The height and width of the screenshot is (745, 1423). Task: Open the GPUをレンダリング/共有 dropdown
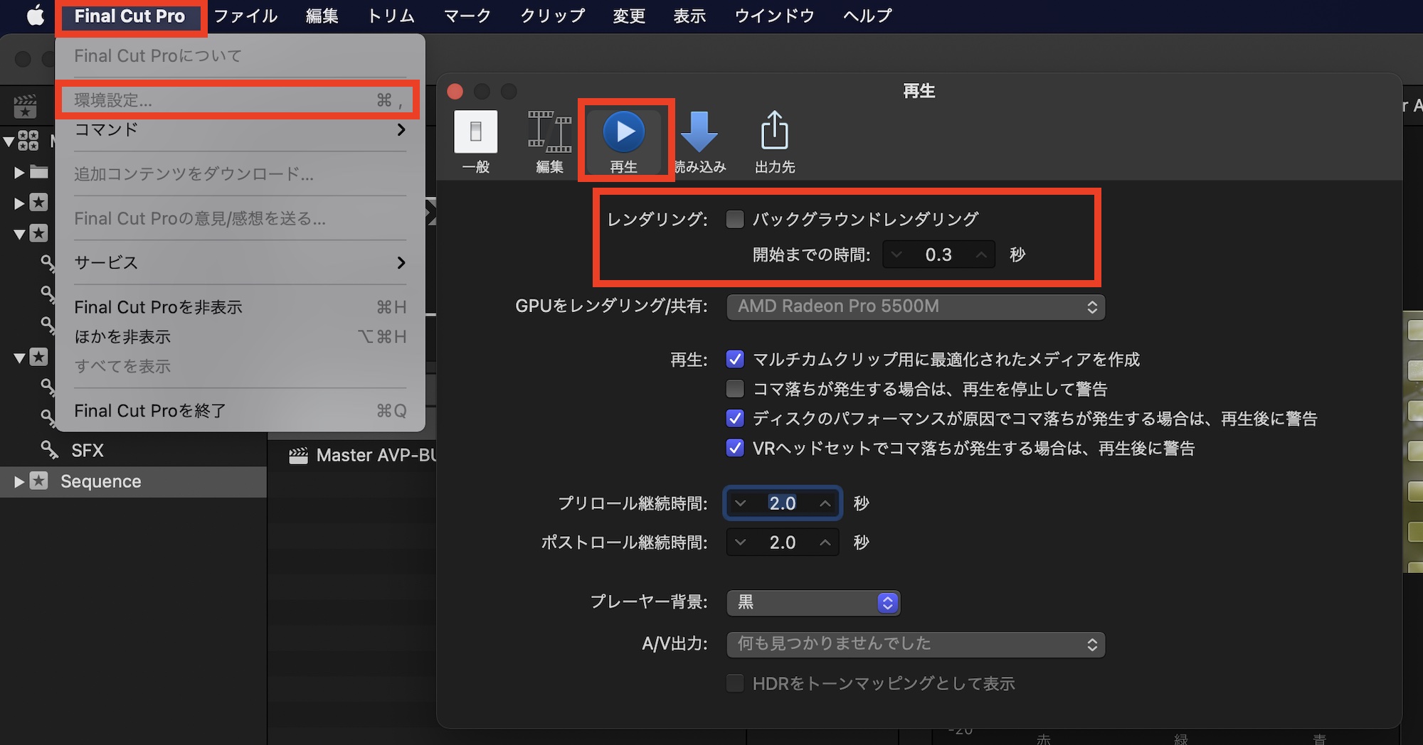(x=916, y=306)
